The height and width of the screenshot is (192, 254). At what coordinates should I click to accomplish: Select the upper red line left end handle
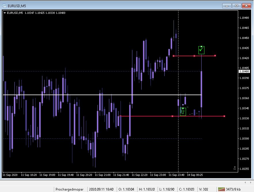click(x=174, y=56)
